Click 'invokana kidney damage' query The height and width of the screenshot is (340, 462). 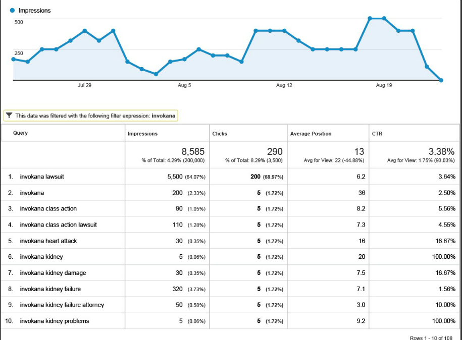tap(53, 273)
